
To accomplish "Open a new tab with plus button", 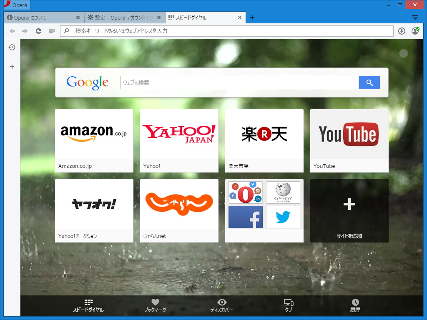I will (x=252, y=17).
